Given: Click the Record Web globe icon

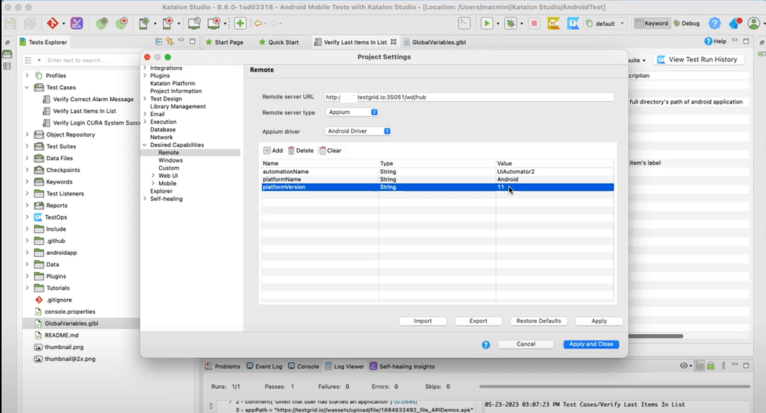Looking at the screenshot, I should (x=121, y=23).
